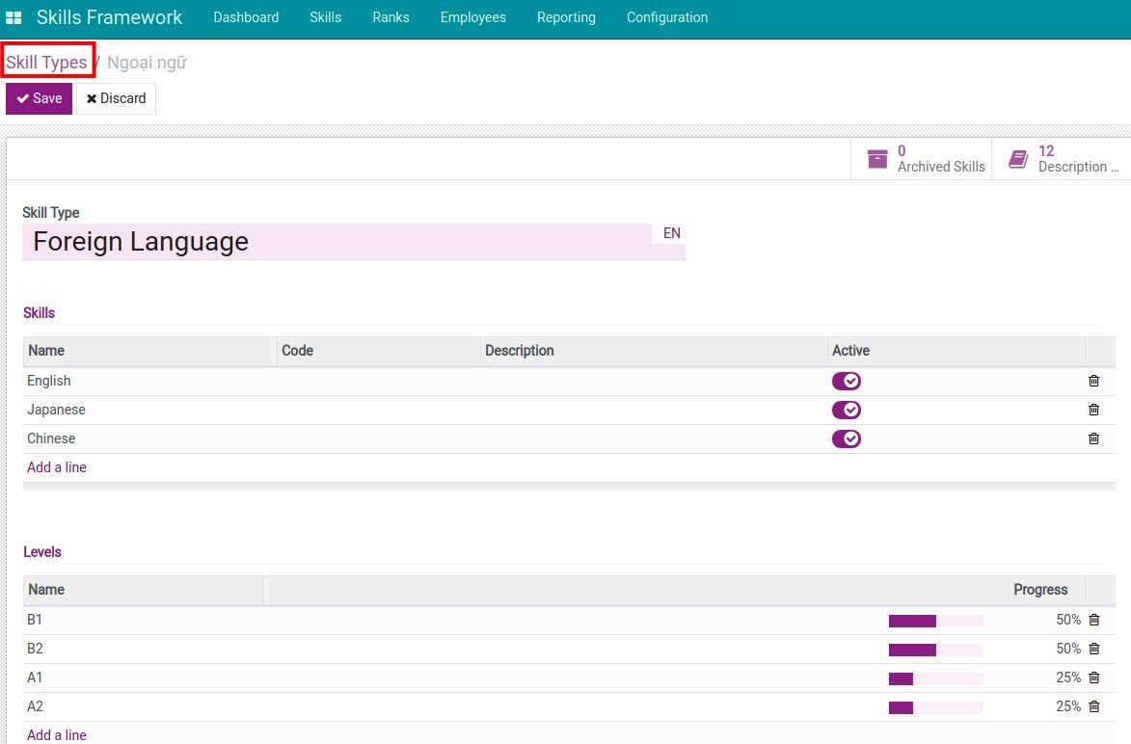Save the record with the Save button
Viewport: 1131px width, 744px height.
click(39, 98)
